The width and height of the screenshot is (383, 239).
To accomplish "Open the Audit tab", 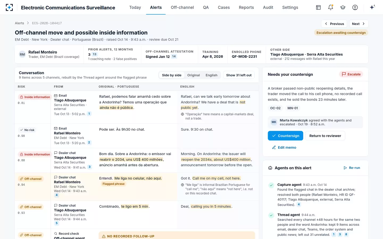I will (x=268, y=7).
